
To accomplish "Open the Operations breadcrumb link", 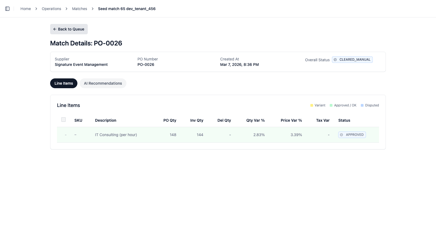I will coord(51,8).
